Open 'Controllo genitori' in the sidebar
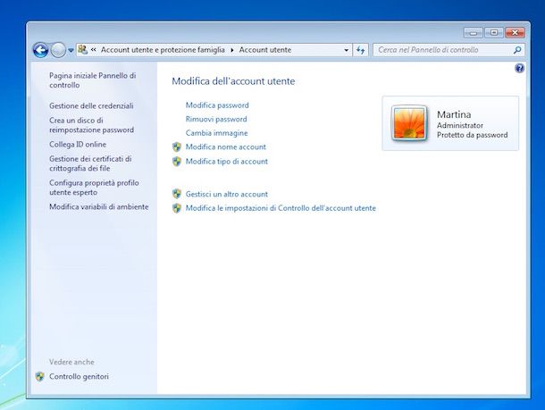 [79, 377]
